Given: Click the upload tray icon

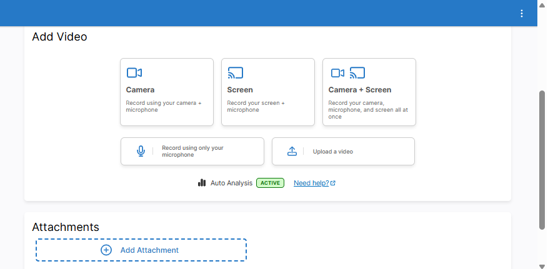Looking at the screenshot, I should [292, 152].
